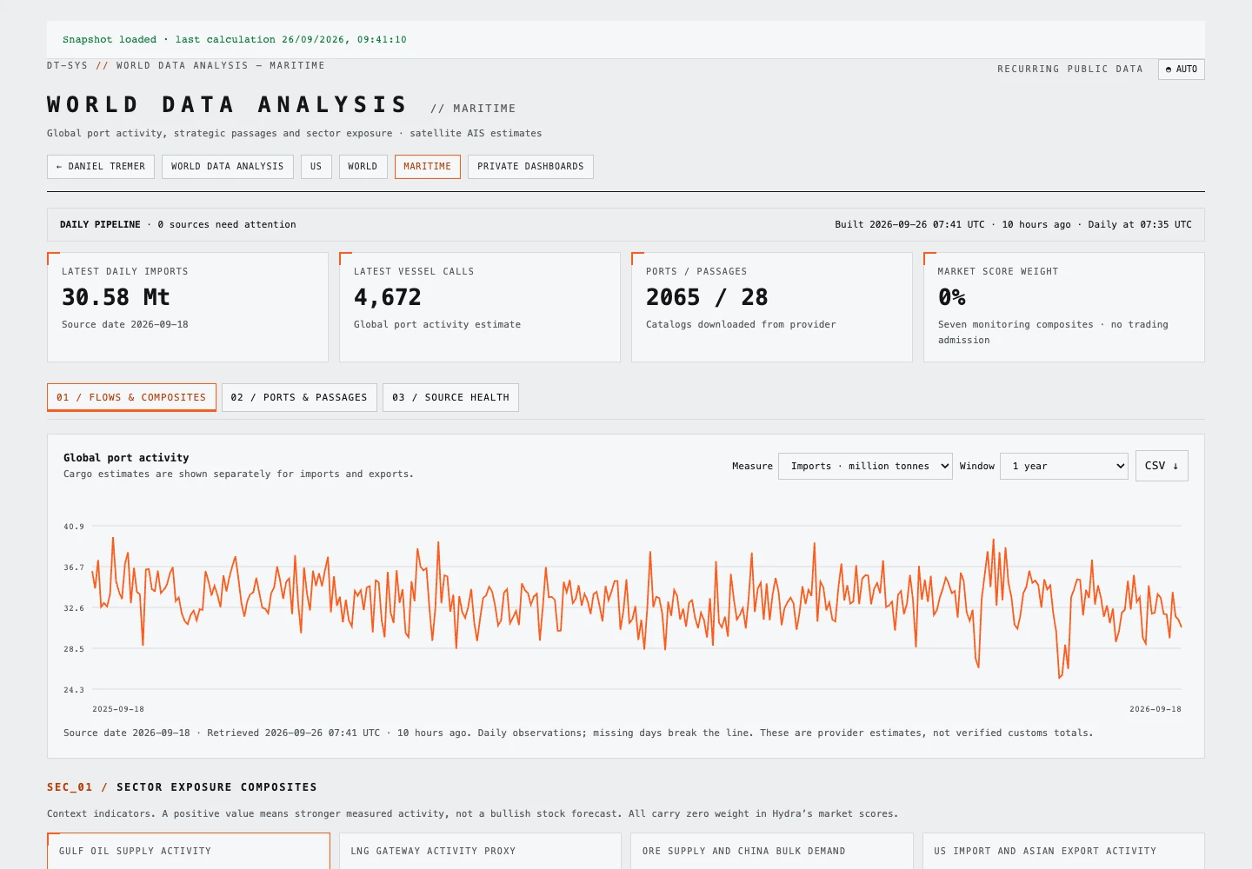Click the SEC_01 Sector Exposure Composites heading

point(182,787)
